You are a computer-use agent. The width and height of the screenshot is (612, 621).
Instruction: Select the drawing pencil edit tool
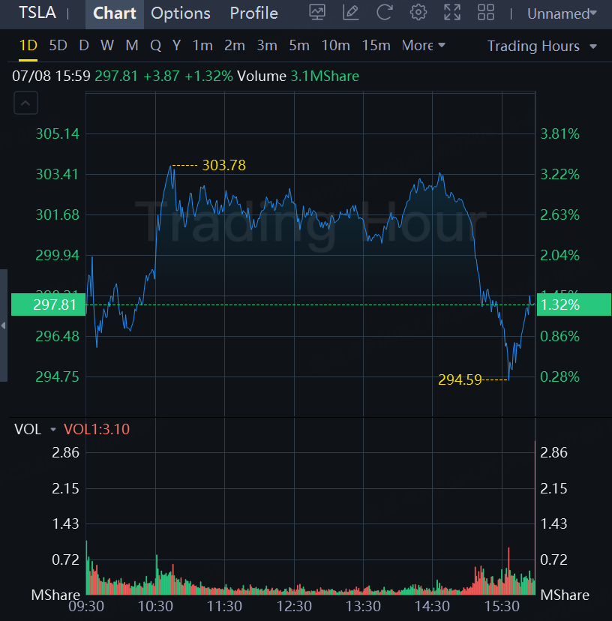(x=351, y=13)
